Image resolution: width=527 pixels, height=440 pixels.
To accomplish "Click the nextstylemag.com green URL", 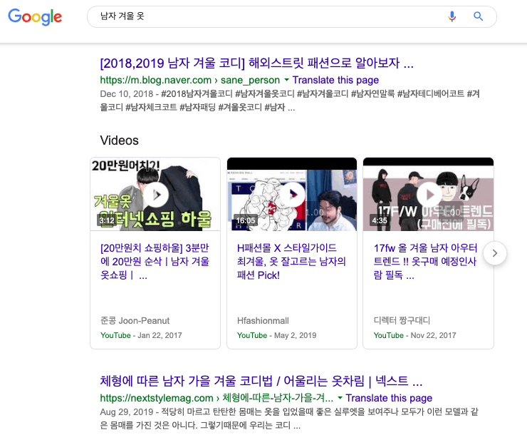I will coord(157,398).
